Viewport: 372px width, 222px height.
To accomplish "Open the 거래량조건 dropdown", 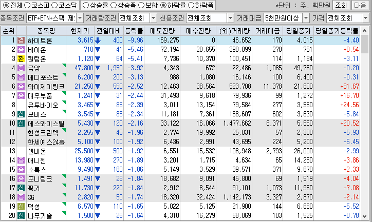I will click(154, 18).
